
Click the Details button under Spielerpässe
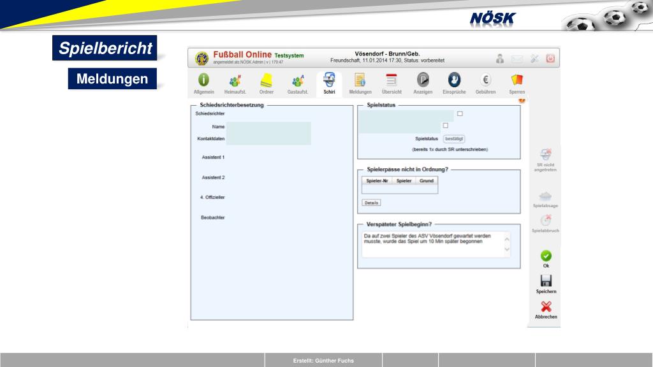(371, 203)
